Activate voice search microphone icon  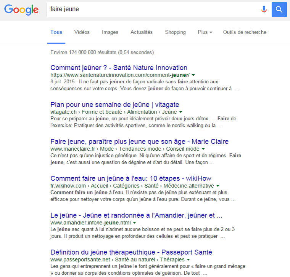[264, 10]
